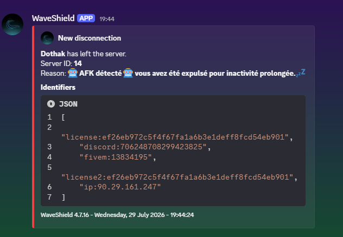Click the first robot emoji before AFK

point(73,73)
